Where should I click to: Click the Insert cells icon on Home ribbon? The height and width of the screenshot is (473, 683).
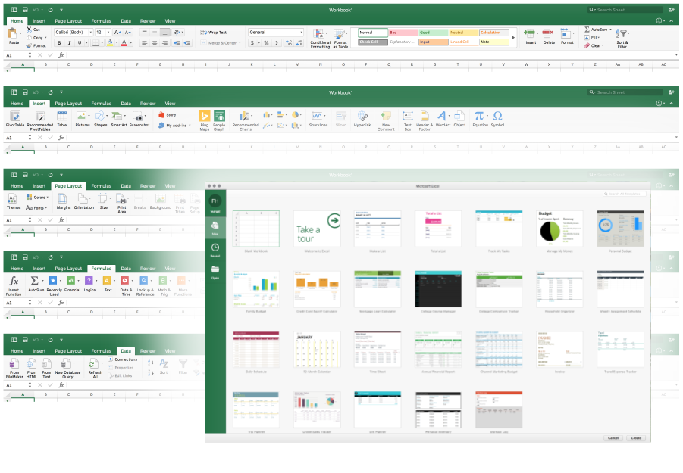pyautogui.click(x=530, y=33)
